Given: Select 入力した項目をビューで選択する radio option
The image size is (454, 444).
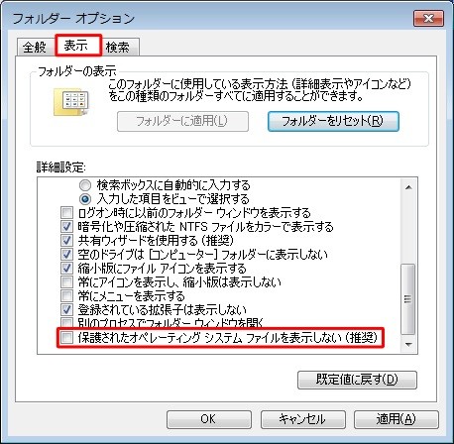Looking at the screenshot, I should tap(85, 199).
